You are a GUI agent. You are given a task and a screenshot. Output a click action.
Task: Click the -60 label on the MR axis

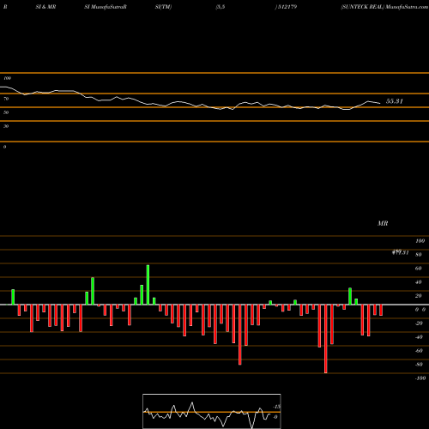(x=419, y=351)
